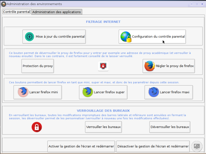The height and width of the screenshot is (154, 206).
Task: Start Lancer firefox mini
Action: (38, 92)
